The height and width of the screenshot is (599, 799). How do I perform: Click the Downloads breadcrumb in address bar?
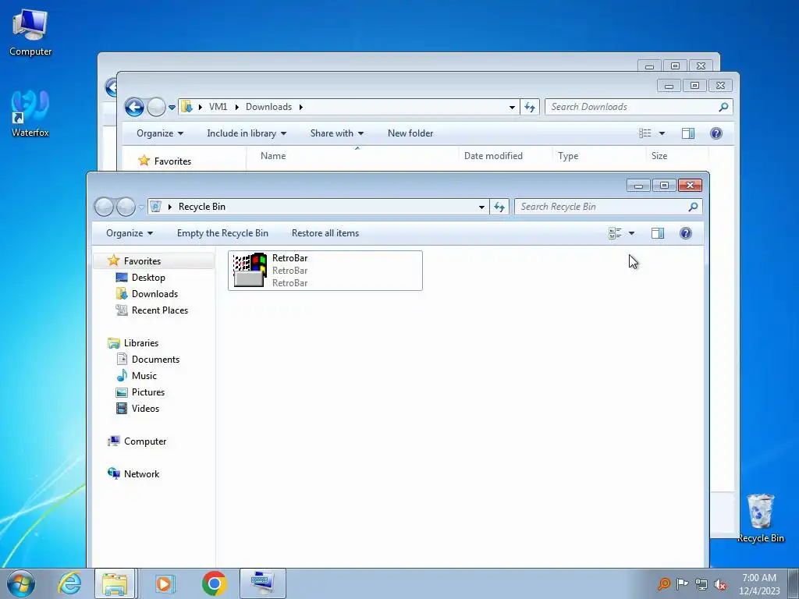(x=268, y=107)
